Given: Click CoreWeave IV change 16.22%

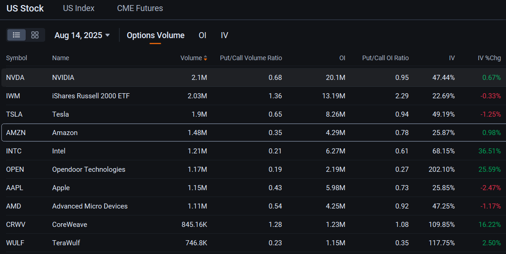Looking at the screenshot, I should [489, 224].
